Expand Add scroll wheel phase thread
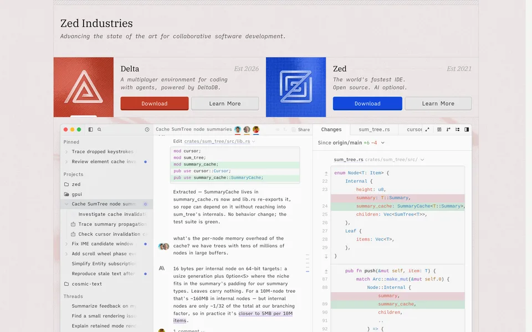Screen dimensions: 532x332 coord(66,254)
